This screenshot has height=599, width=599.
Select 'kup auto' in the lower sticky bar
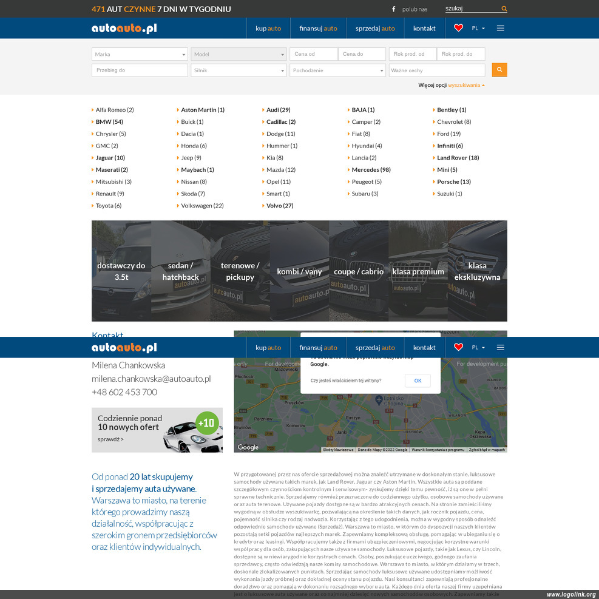pos(268,348)
